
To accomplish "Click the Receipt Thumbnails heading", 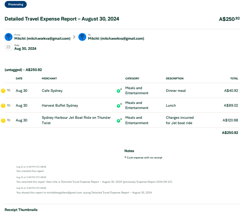I will tap(21, 210).
